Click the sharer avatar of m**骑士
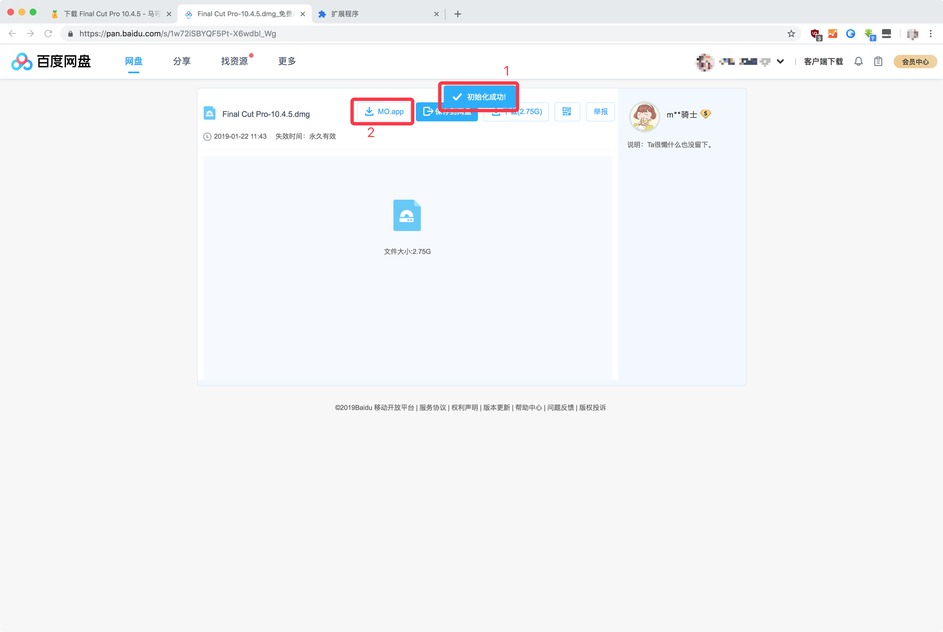The height and width of the screenshot is (632, 943). click(644, 117)
